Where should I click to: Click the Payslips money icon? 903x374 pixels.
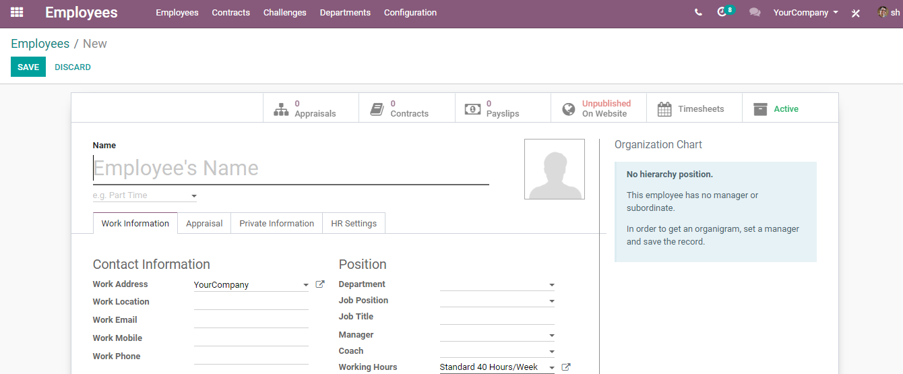point(472,109)
